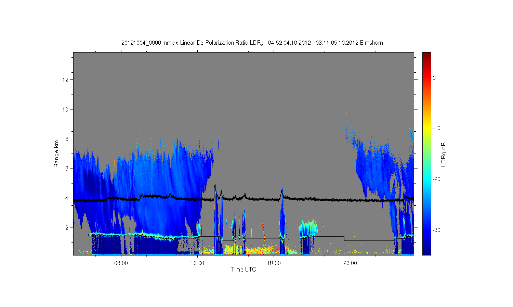Click the 23:00 time tick label

[350, 263]
